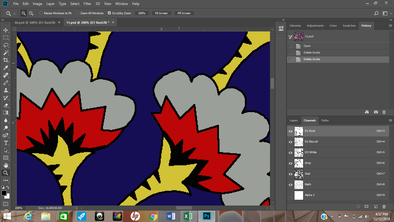Select the Rectangular Marquee tool
Screen dimensions: 394x222
pos(5,38)
